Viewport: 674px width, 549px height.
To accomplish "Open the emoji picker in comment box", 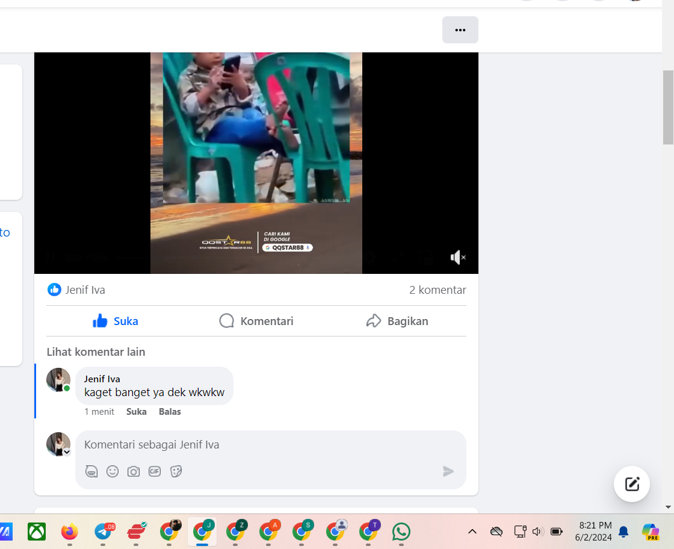I will [112, 471].
